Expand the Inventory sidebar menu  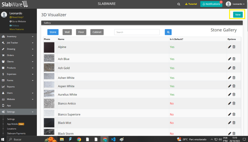18,37
